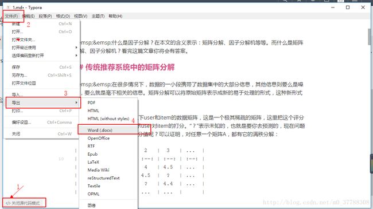Viewport: 373px width, 209px height.
Task: Export as Epub format
Action: click(108, 154)
